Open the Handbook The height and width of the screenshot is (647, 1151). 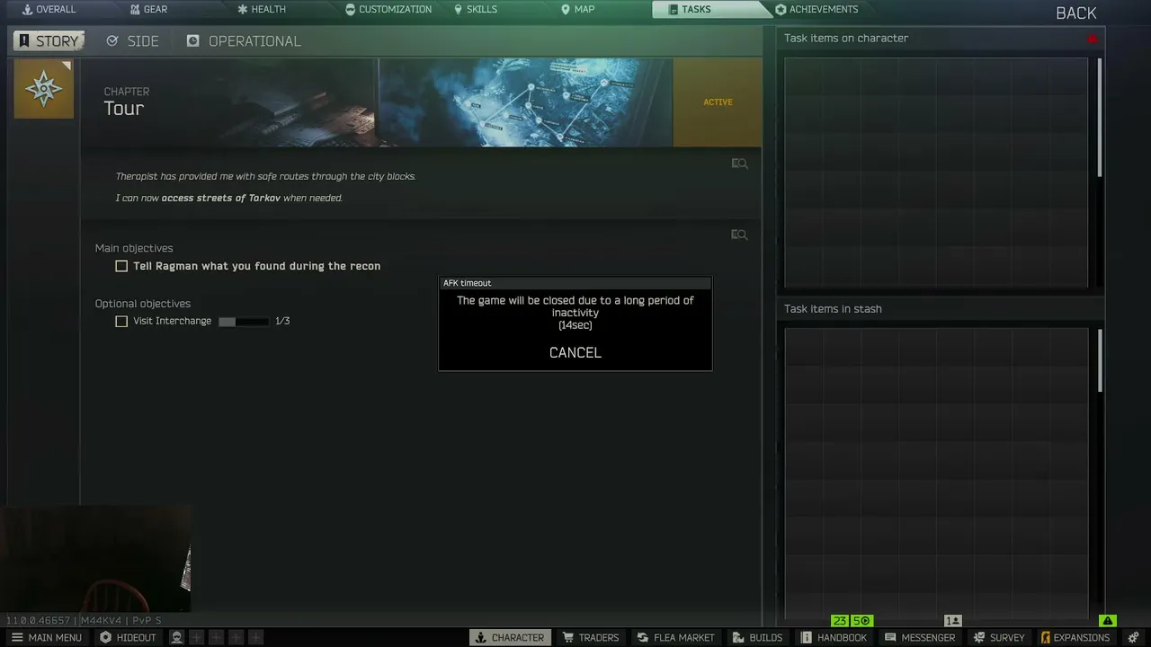point(834,637)
